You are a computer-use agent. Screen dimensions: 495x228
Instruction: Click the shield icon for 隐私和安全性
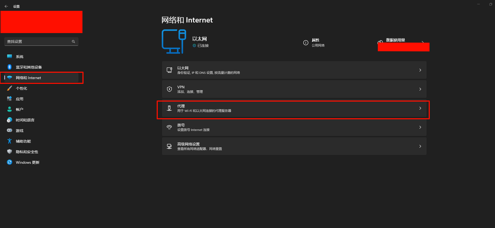(10, 152)
